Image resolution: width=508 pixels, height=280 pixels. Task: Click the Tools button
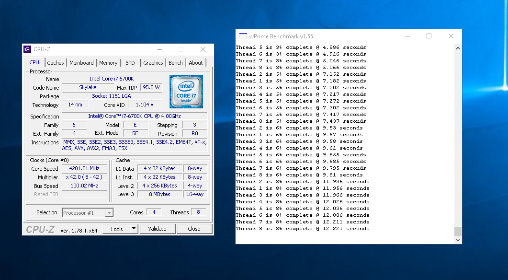(116, 229)
